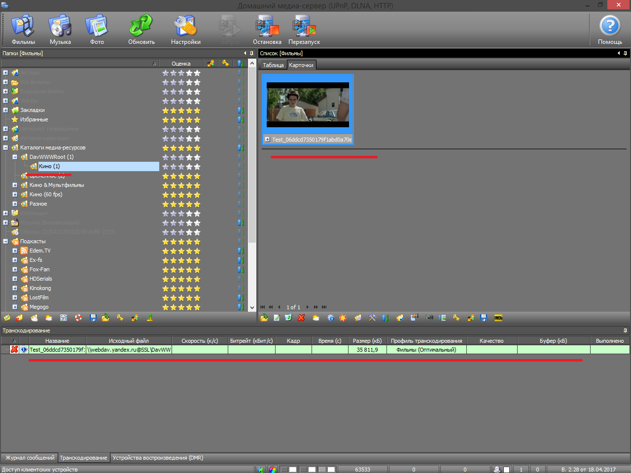Click the red X delete icon in list toolbar

[x=301, y=318]
